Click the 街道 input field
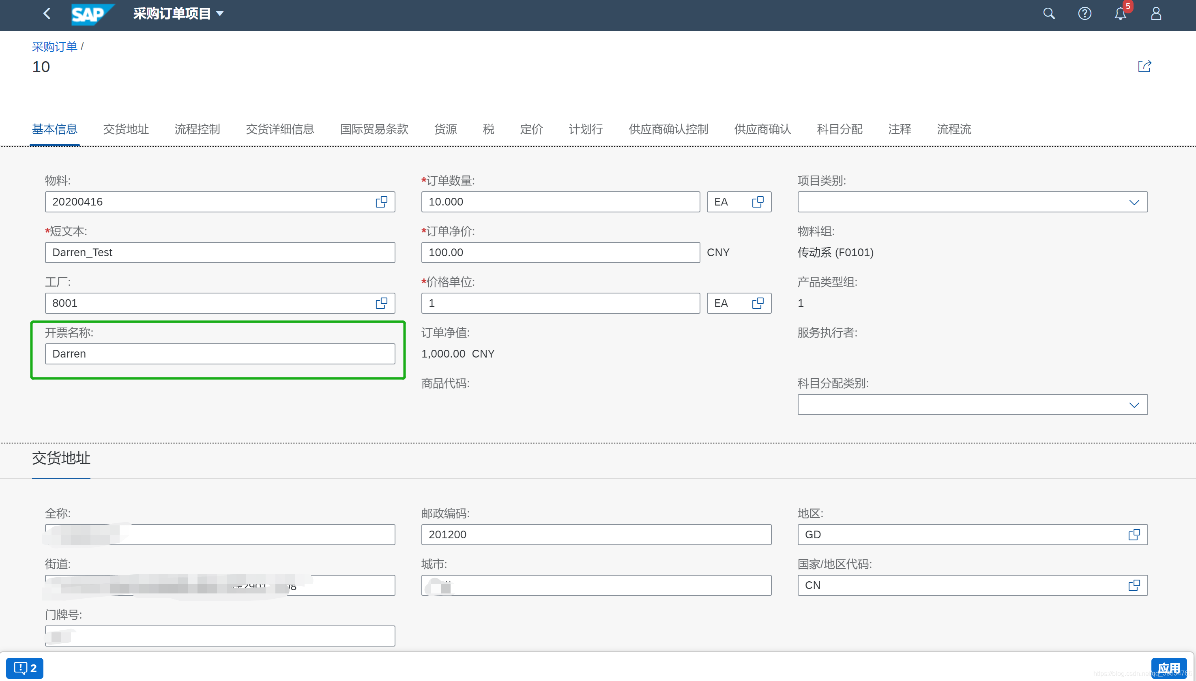This screenshot has width=1196, height=681. [x=220, y=585]
